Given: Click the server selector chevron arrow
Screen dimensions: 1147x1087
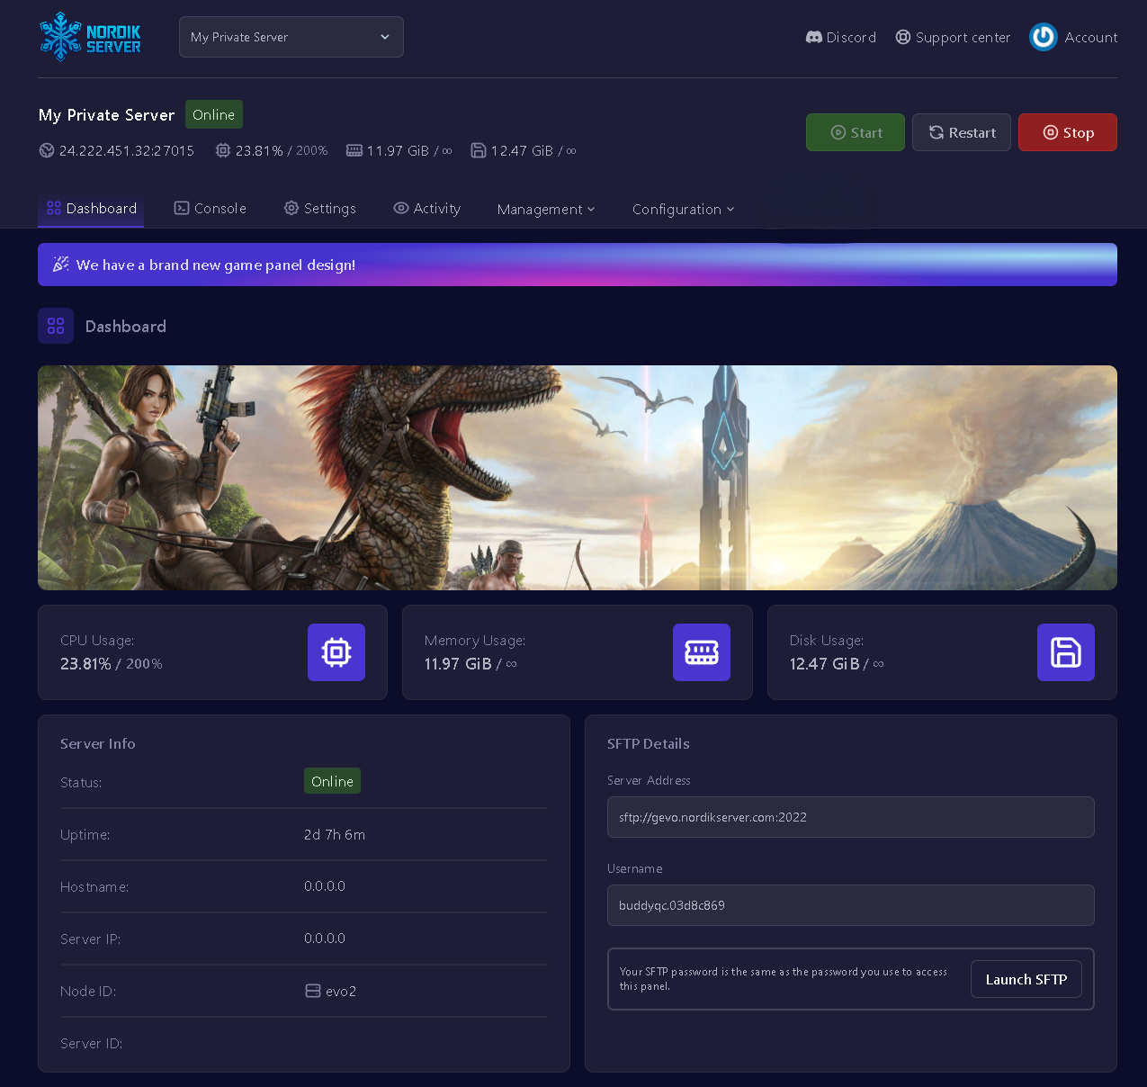Looking at the screenshot, I should coord(385,37).
